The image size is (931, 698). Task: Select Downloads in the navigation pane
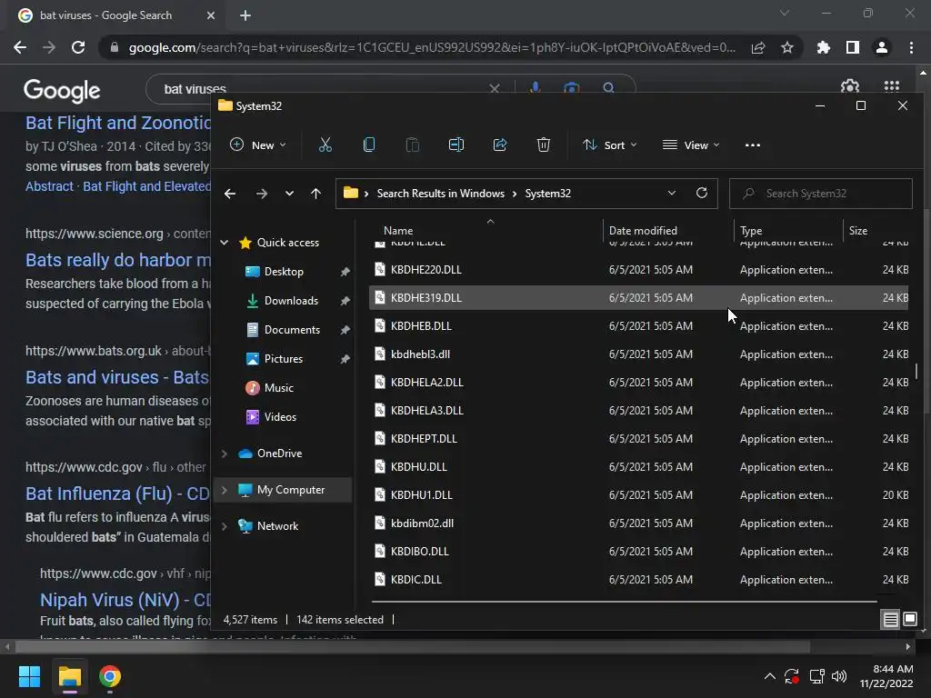[x=291, y=300]
